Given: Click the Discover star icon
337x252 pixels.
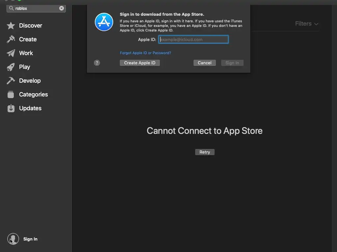Looking at the screenshot, I should pyautogui.click(x=11, y=26).
